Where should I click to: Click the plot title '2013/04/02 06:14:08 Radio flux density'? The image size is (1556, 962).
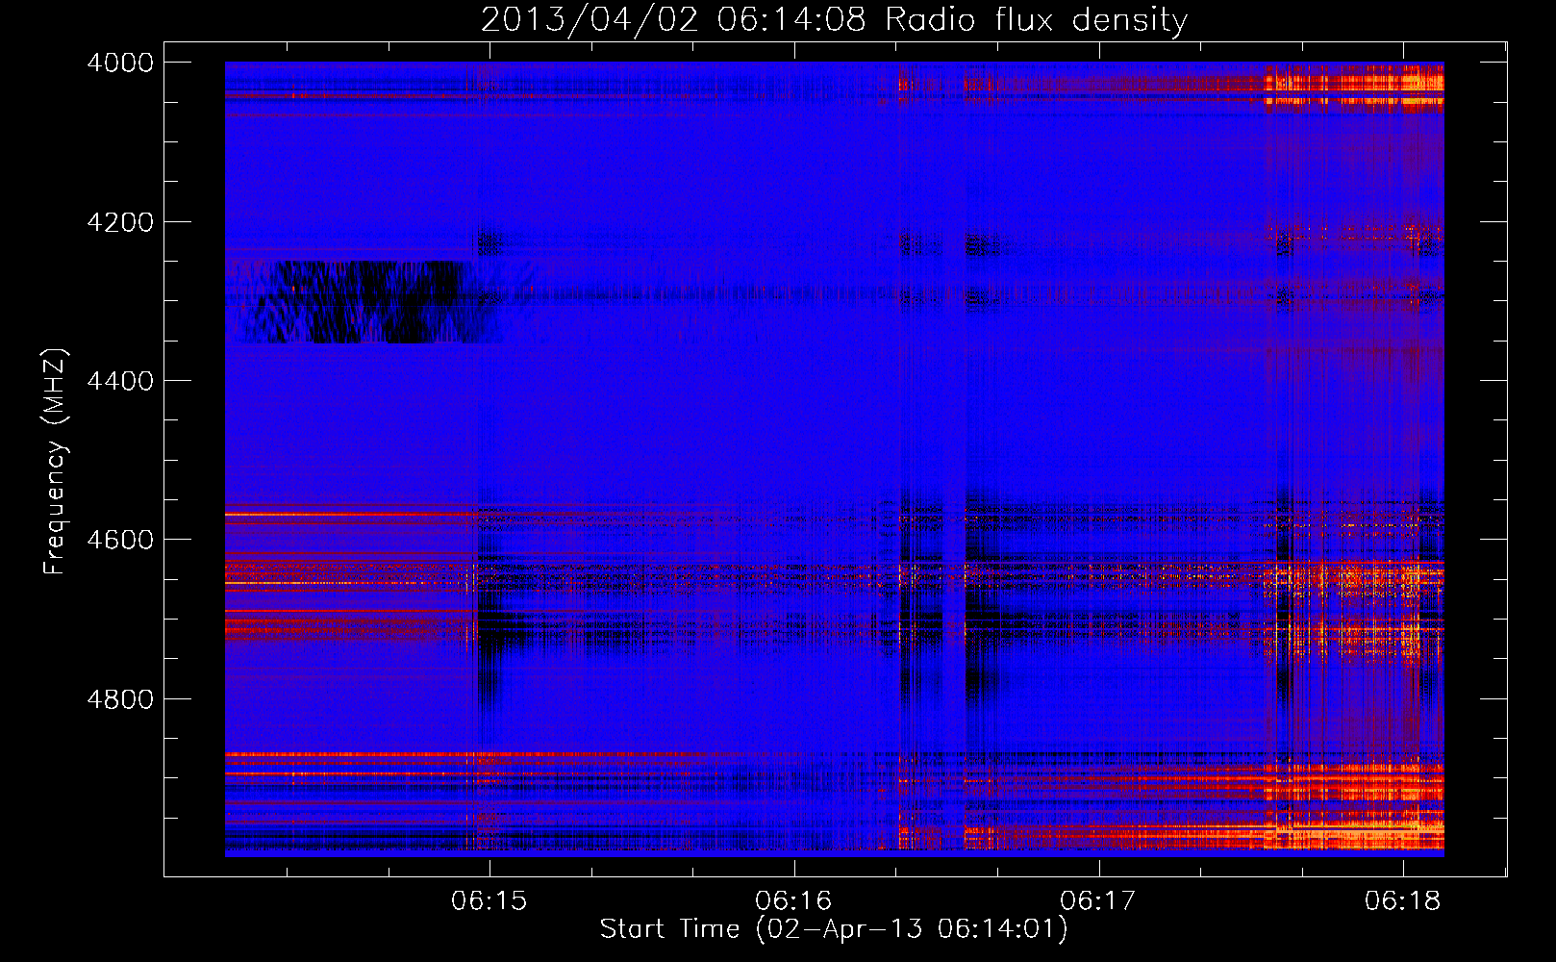[834, 19]
